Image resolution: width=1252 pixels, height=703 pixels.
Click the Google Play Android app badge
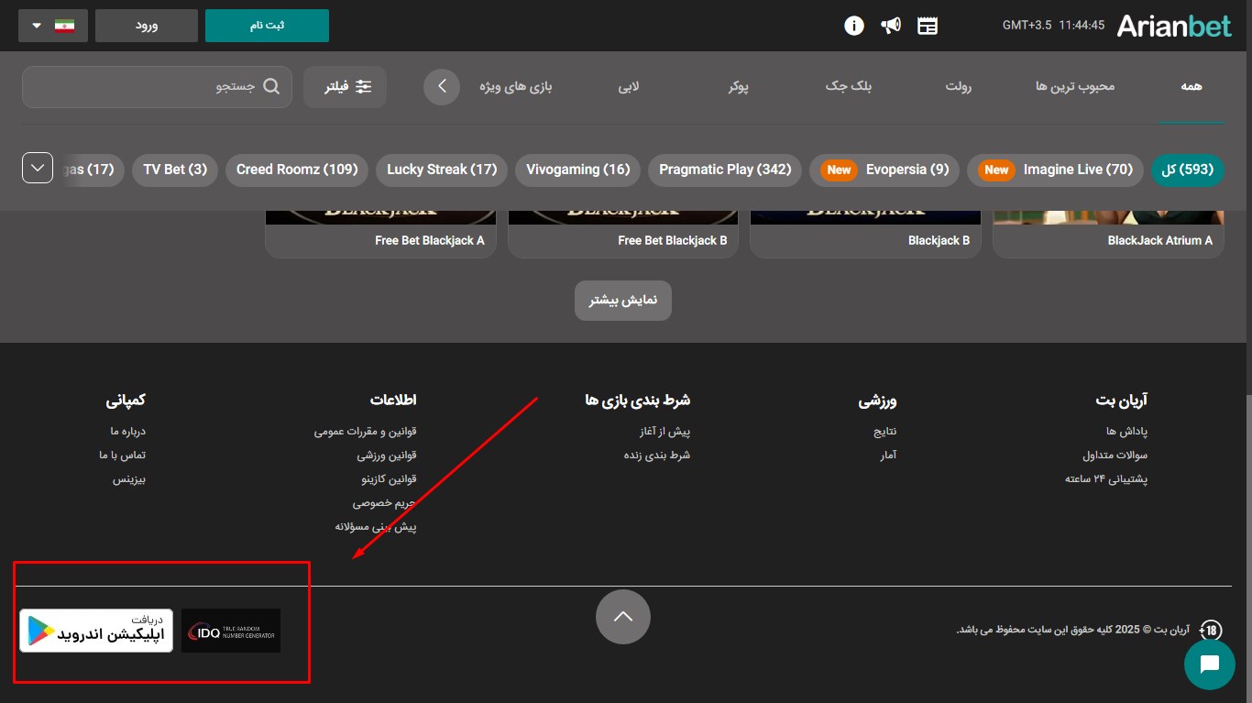pyautogui.click(x=94, y=631)
